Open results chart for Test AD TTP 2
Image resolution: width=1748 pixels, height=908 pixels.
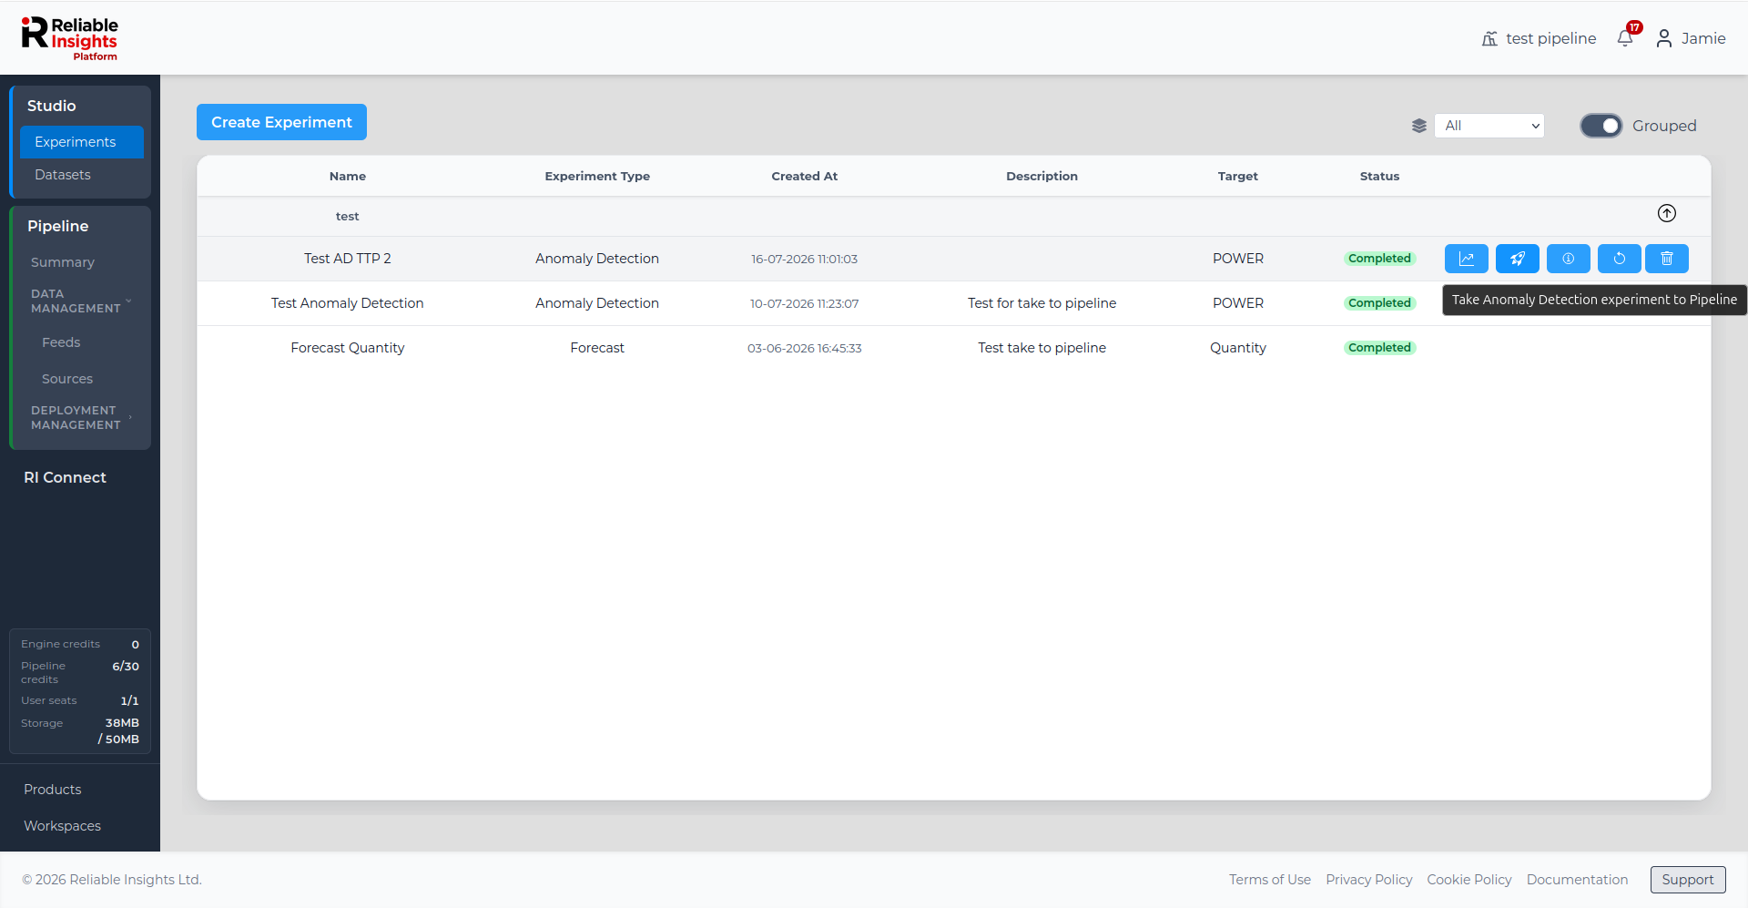point(1466,259)
